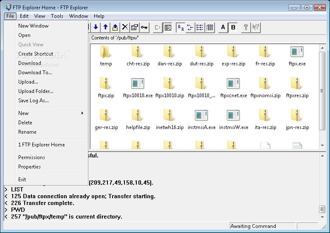
Task: Choose Properties in the File menu
Action: point(52,167)
